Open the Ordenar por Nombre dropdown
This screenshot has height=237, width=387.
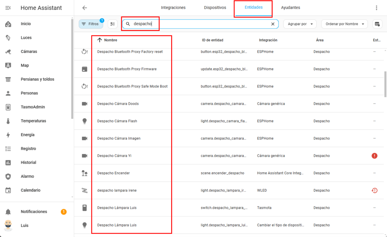[x=344, y=24]
